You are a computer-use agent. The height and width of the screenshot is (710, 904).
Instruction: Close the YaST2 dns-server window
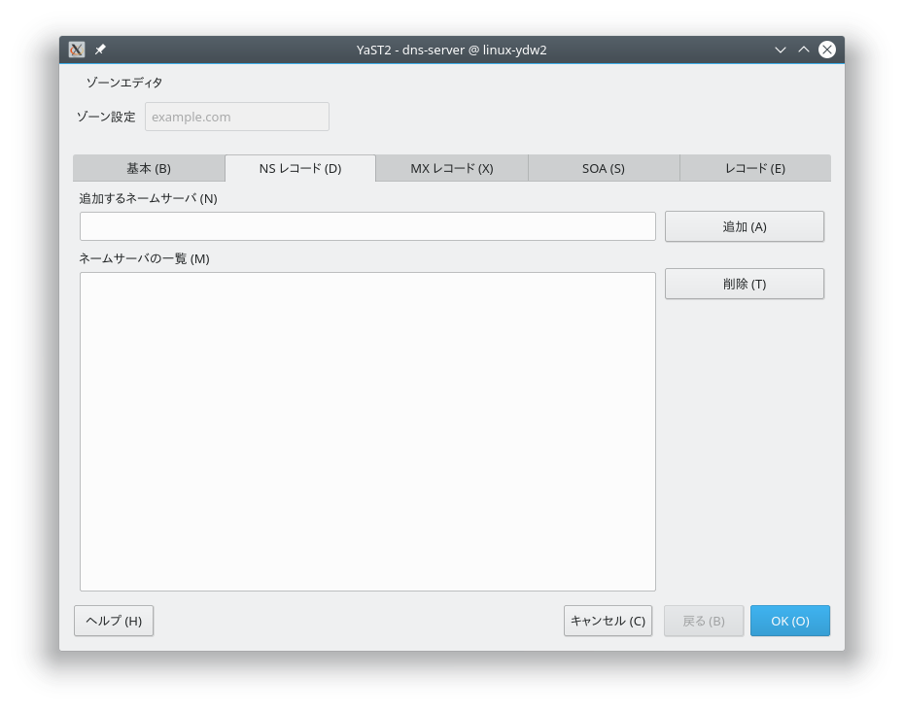point(827,50)
